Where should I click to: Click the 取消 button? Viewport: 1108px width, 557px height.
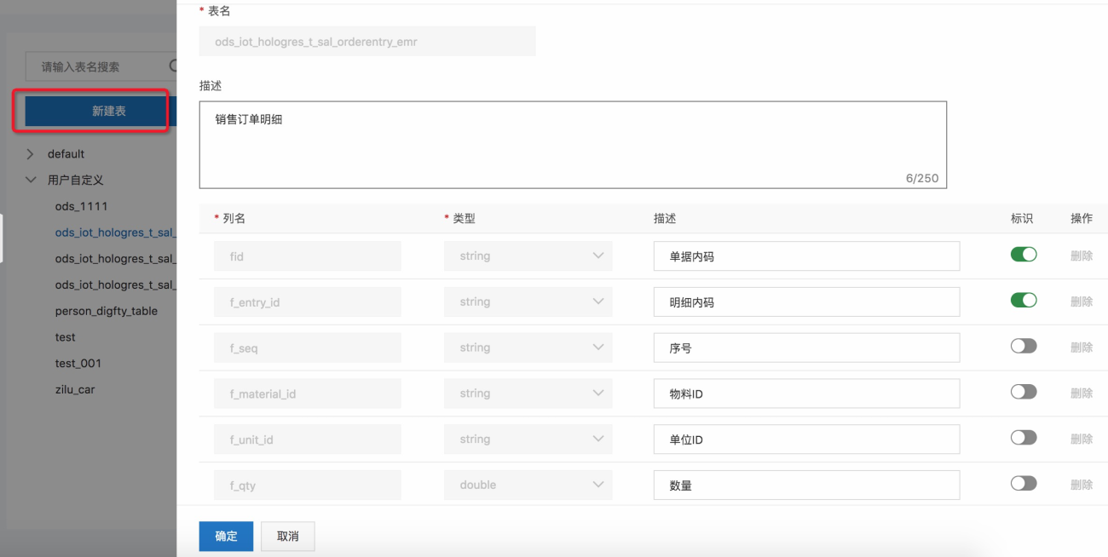(288, 537)
